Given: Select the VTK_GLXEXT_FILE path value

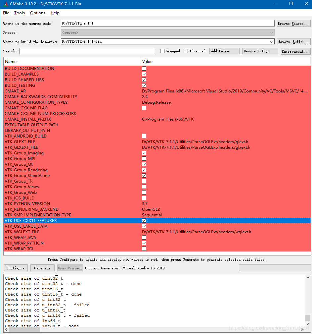Looking at the screenshot, I should coord(196,147).
